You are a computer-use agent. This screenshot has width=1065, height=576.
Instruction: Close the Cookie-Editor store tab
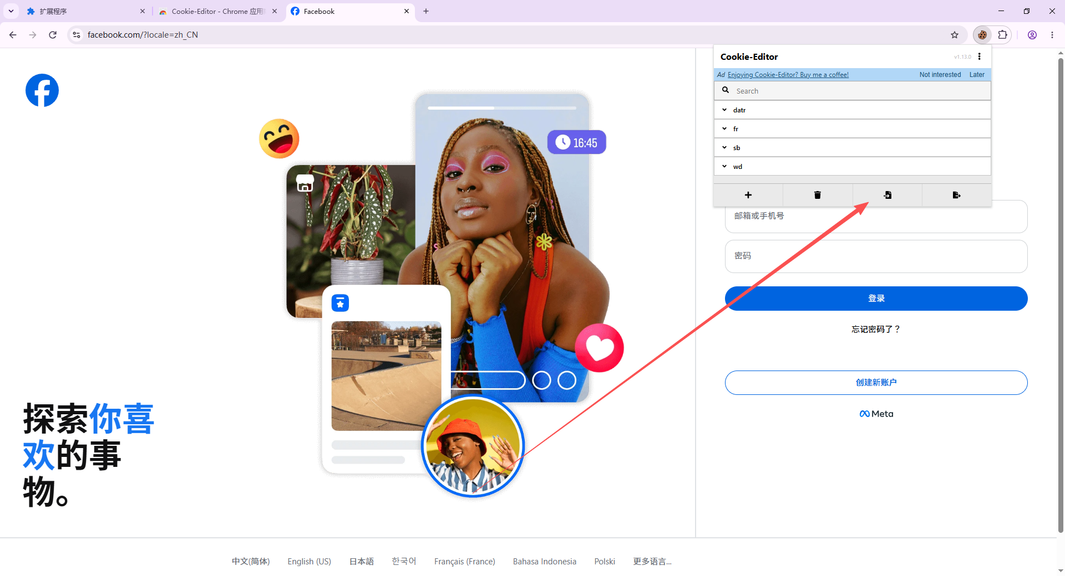(275, 11)
